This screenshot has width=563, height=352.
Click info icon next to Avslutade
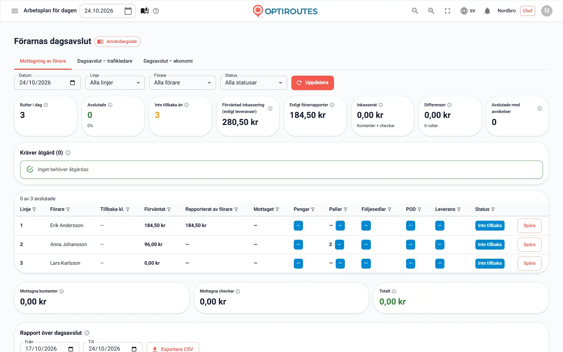pos(110,105)
